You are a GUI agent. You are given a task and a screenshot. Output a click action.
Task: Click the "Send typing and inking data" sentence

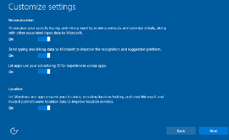tap(85, 50)
